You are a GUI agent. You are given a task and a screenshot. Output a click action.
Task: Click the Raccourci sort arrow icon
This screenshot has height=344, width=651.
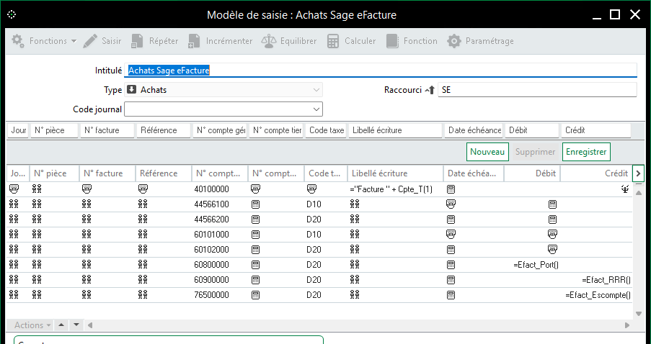point(430,90)
